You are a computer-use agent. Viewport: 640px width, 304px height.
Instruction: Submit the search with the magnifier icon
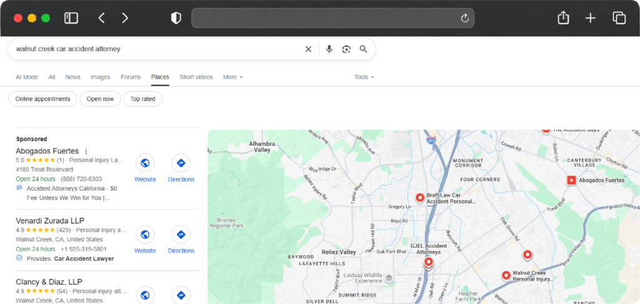[363, 49]
